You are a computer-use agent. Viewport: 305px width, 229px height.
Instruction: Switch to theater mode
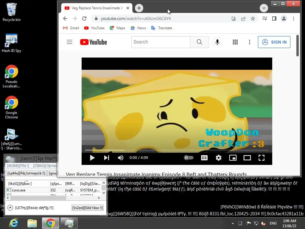click(247, 158)
